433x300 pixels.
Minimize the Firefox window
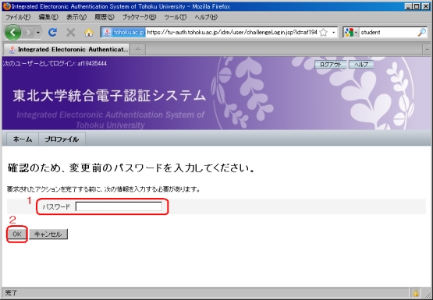409,6
